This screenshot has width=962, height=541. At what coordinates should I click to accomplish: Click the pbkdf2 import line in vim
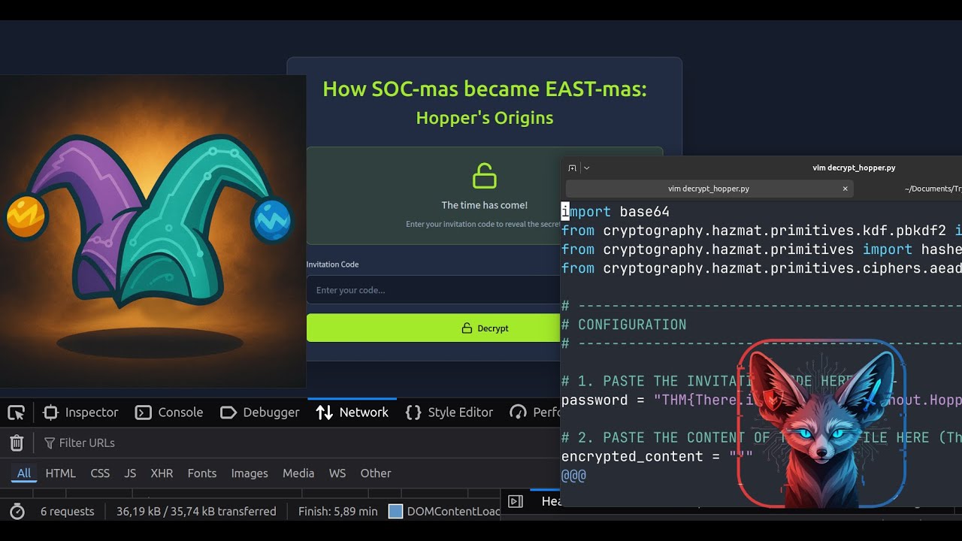click(761, 231)
